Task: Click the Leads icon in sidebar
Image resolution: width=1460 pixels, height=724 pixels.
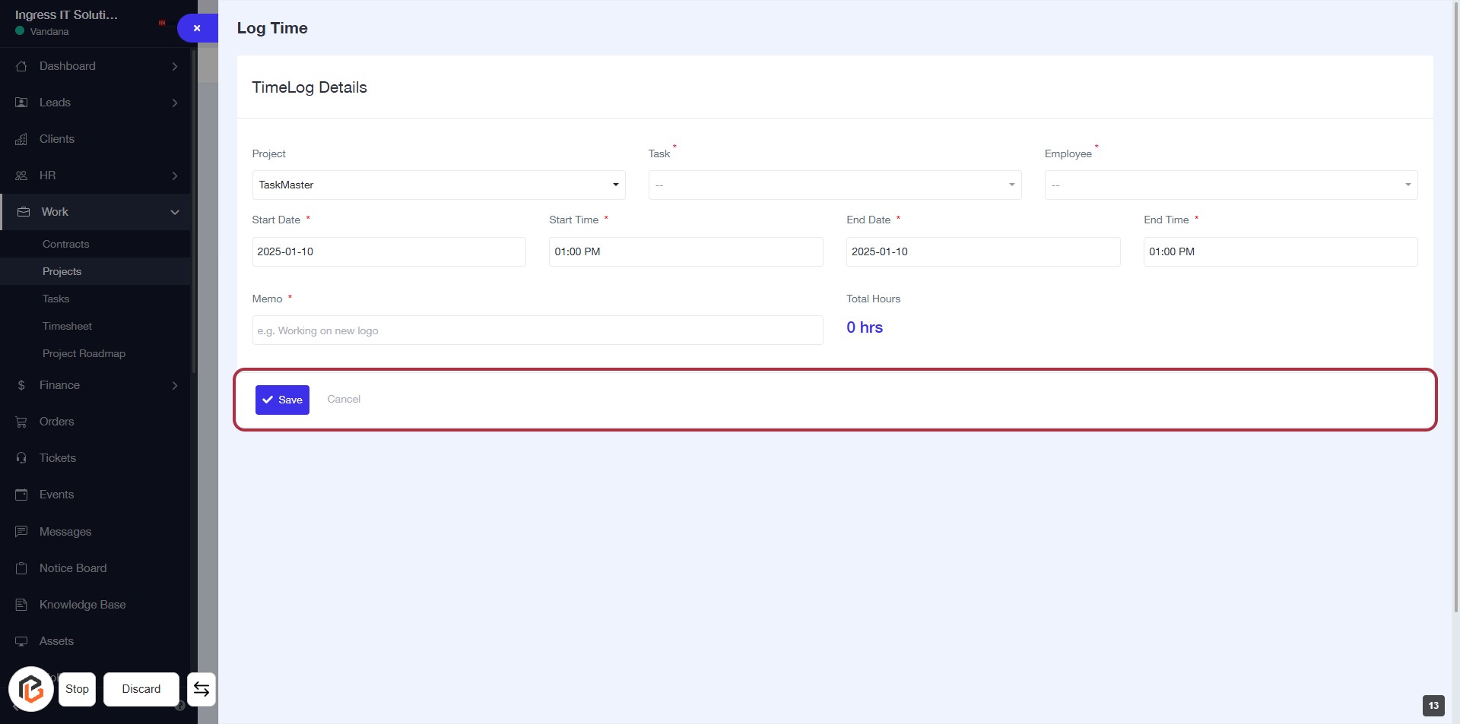Action: coord(21,103)
